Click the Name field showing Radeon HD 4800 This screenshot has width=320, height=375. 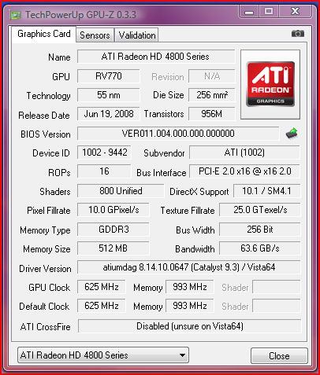point(156,57)
